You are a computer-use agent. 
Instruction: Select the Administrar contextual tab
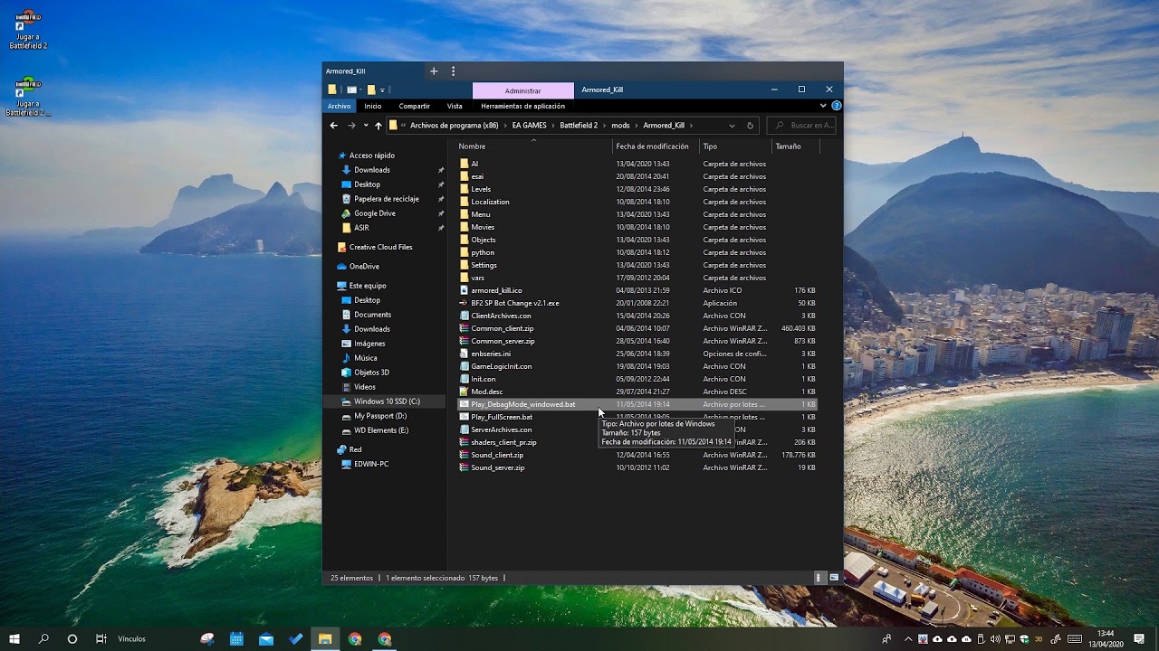tap(523, 90)
